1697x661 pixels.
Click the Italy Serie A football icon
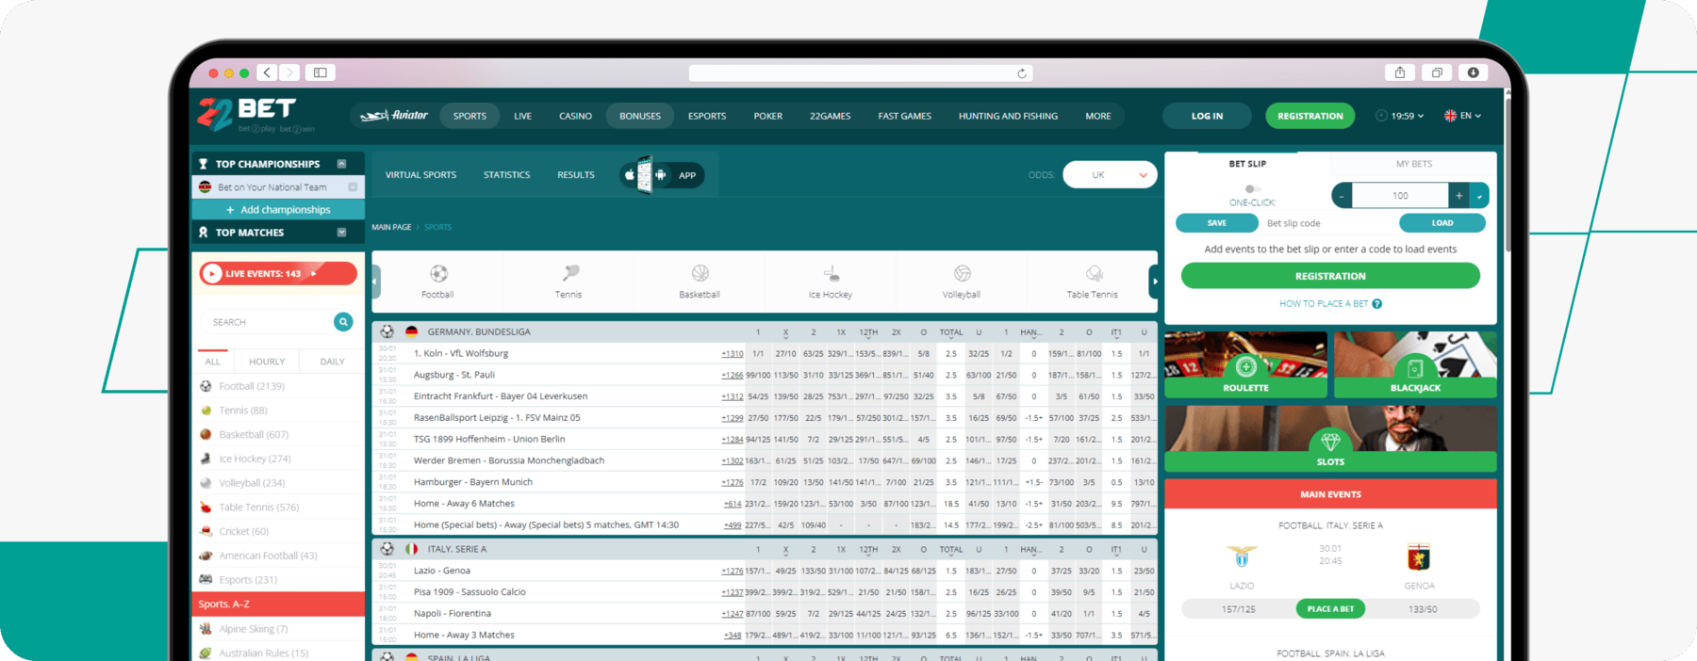point(387,549)
